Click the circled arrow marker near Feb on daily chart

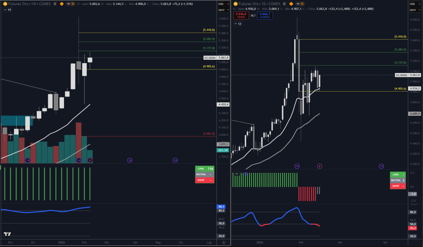pyautogui.click(x=297, y=166)
